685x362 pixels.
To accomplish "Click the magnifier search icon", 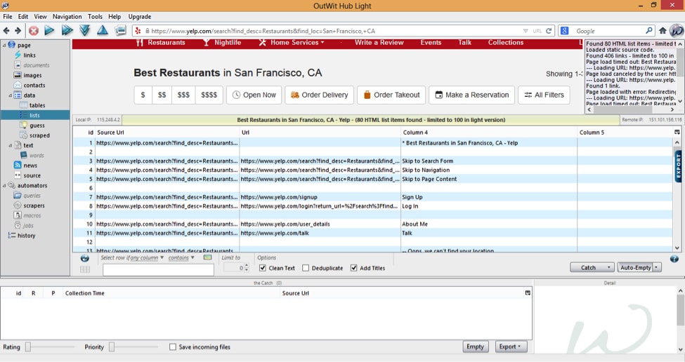I will (x=649, y=31).
